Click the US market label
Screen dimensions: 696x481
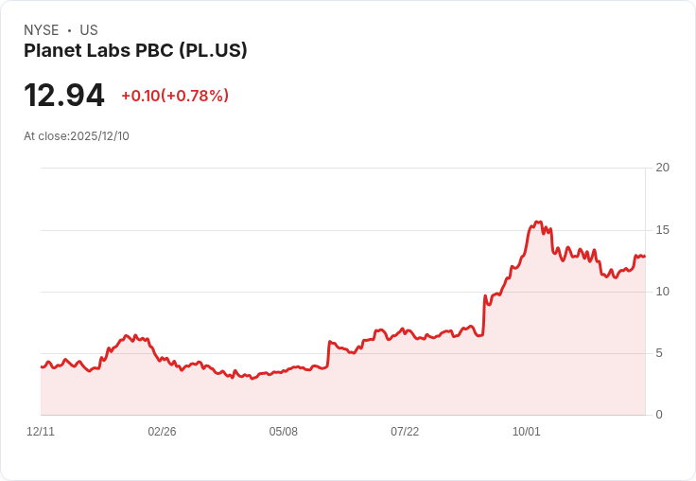coord(89,30)
